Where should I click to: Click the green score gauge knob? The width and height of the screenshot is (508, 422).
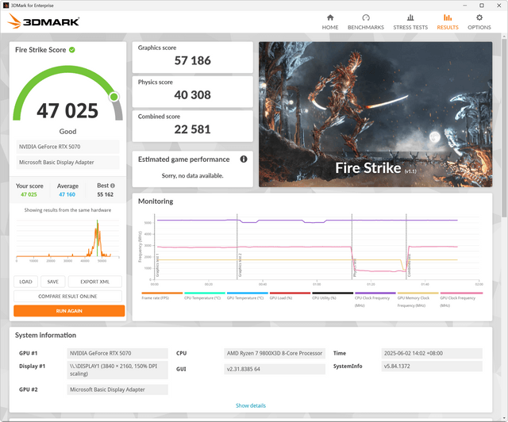[x=114, y=97]
